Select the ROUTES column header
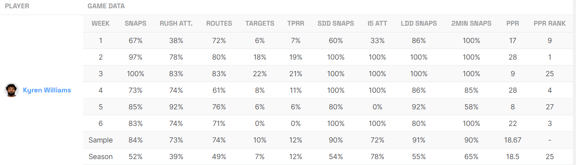 click(x=219, y=23)
